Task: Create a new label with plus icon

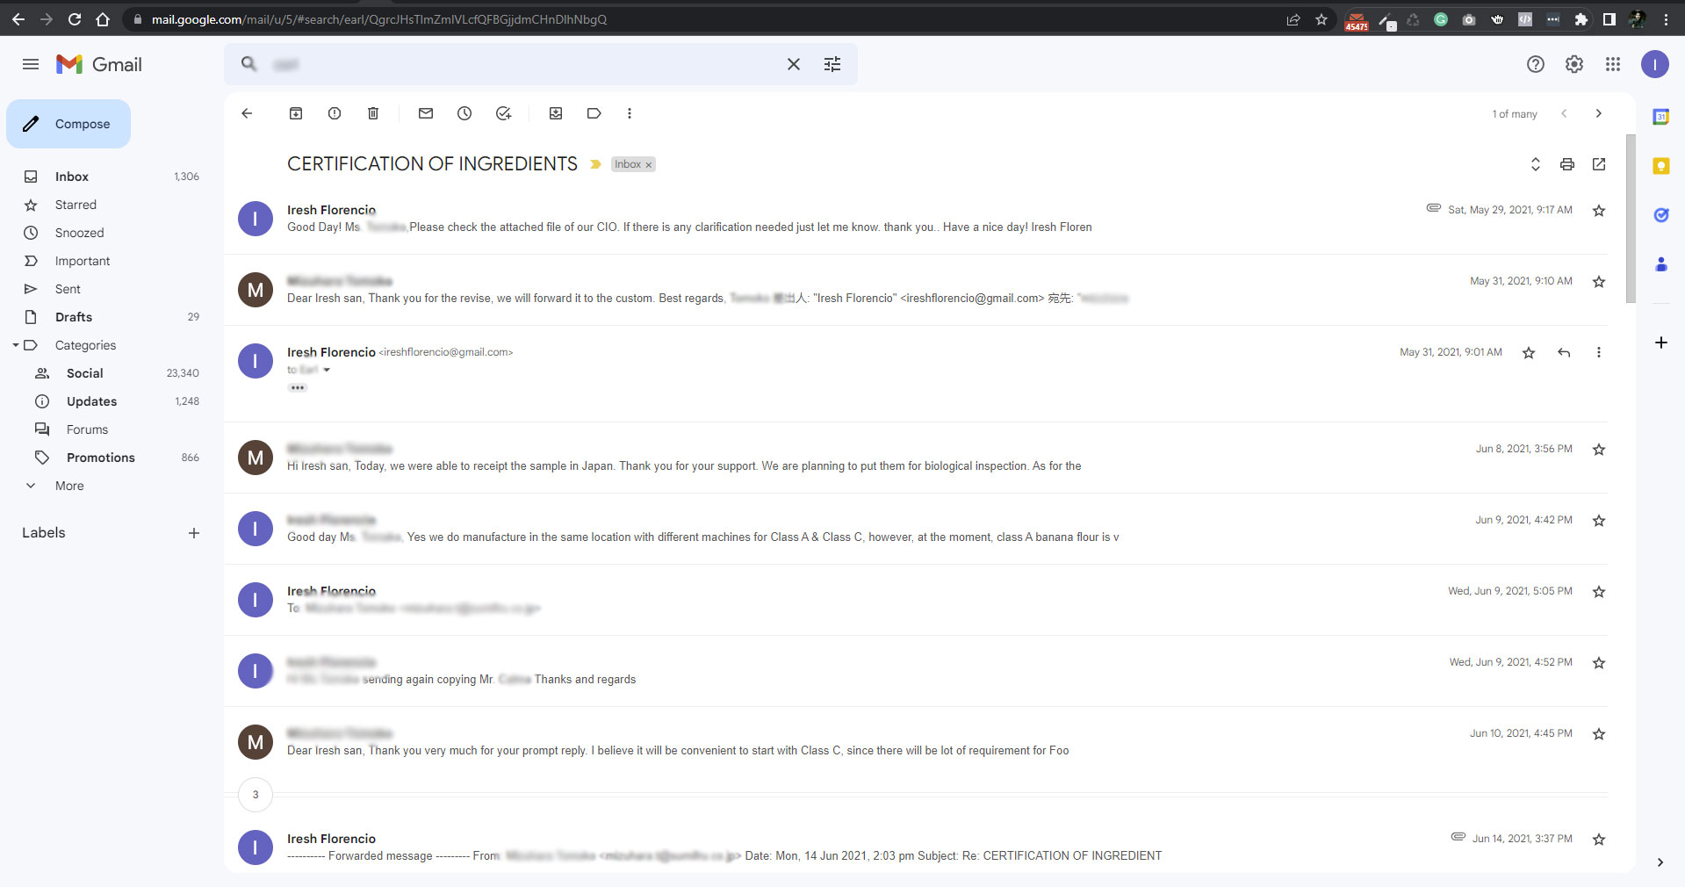Action: click(194, 533)
